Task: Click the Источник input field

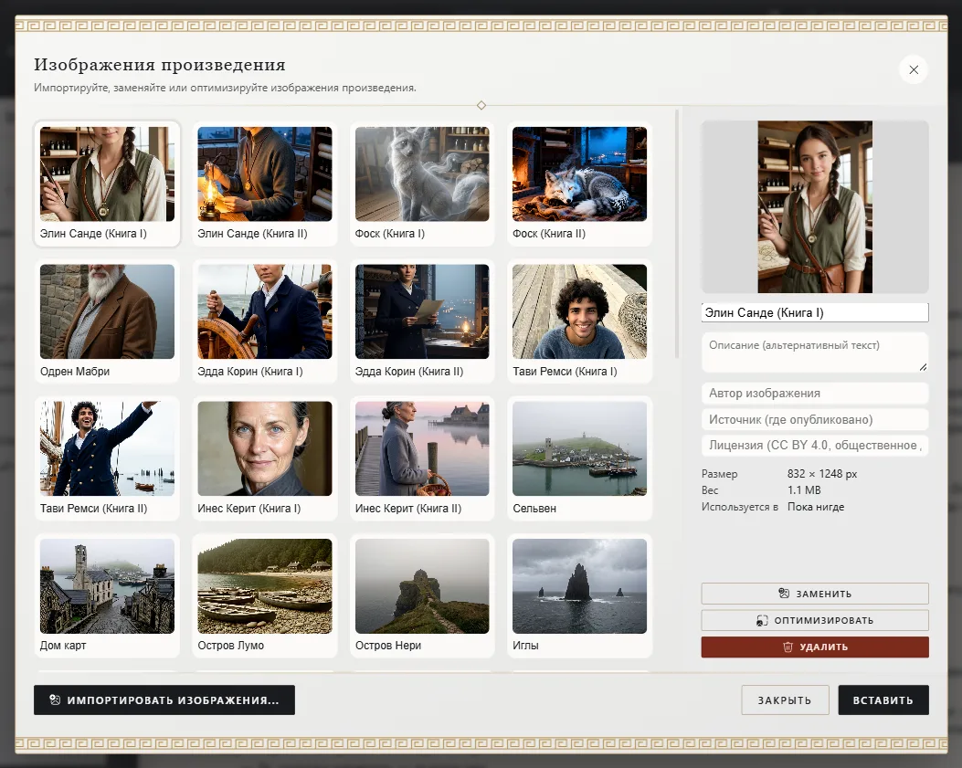Action: (815, 419)
